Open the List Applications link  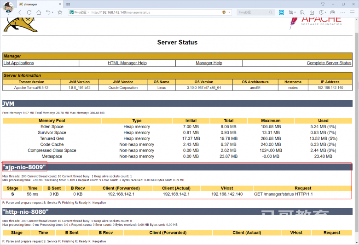pyautogui.click(x=18, y=63)
